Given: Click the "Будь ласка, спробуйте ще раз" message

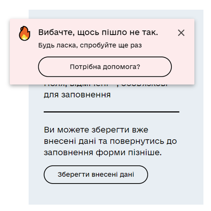Looking at the screenshot, I should coord(90,46).
